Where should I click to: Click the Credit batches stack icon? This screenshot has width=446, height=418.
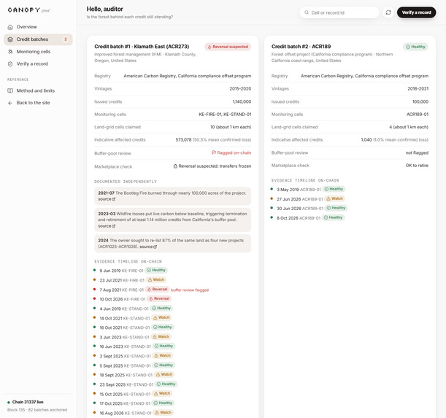10,39
